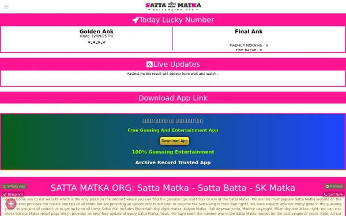
Task: Select the Final Ank title
Action: (249, 32)
